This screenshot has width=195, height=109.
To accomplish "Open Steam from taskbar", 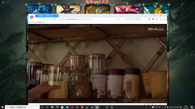I will (92, 107).
